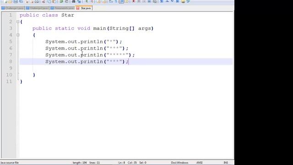293x165 pixels.
Task: Click the Synchronize Horizontal Scrolling icon
Action: tap(104, 1)
